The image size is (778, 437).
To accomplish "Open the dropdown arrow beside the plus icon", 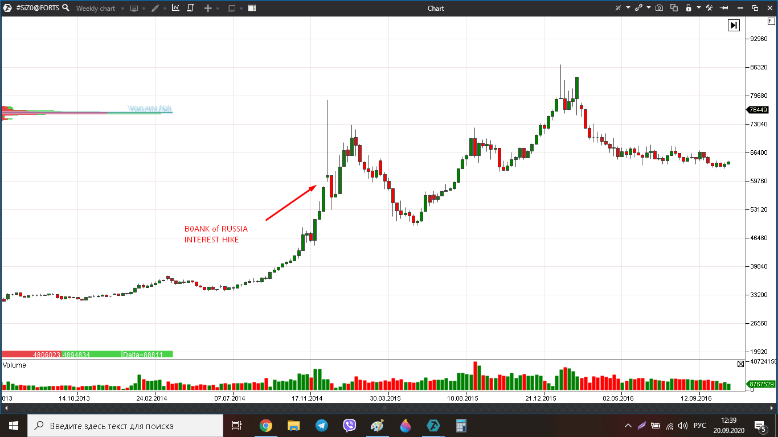I will pyautogui.click(x=219, y=9).
